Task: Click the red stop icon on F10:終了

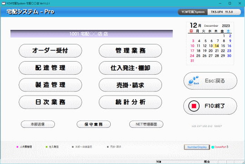Action: pos(194,106)
